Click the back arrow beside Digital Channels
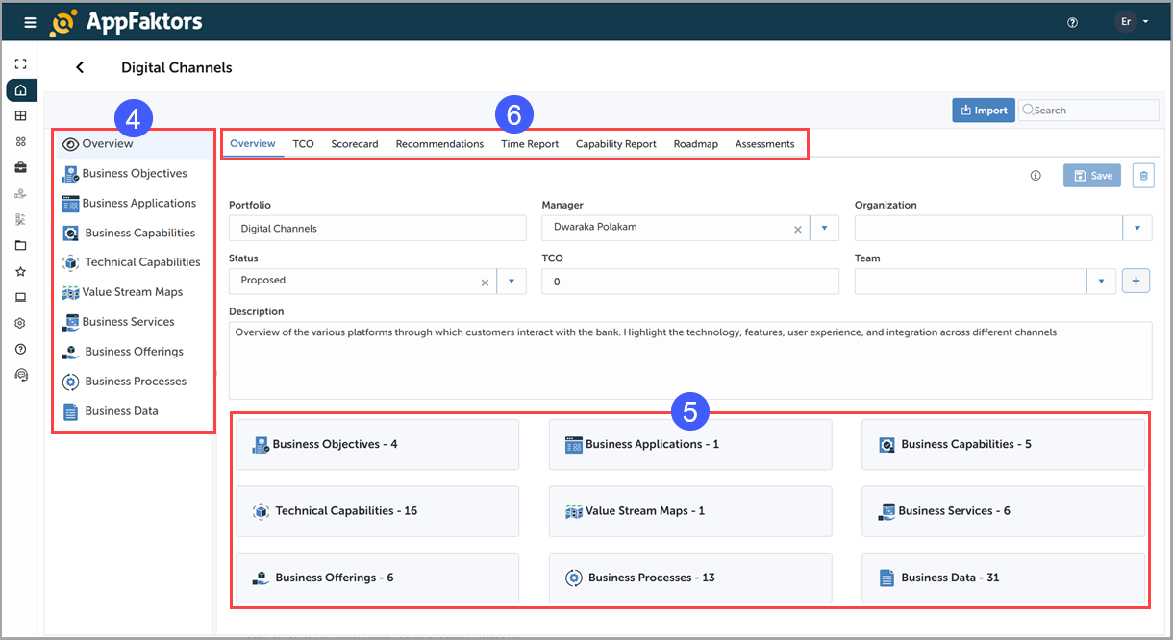The width and height of the screenshot is (1173, 640). [x=80, y=67]
